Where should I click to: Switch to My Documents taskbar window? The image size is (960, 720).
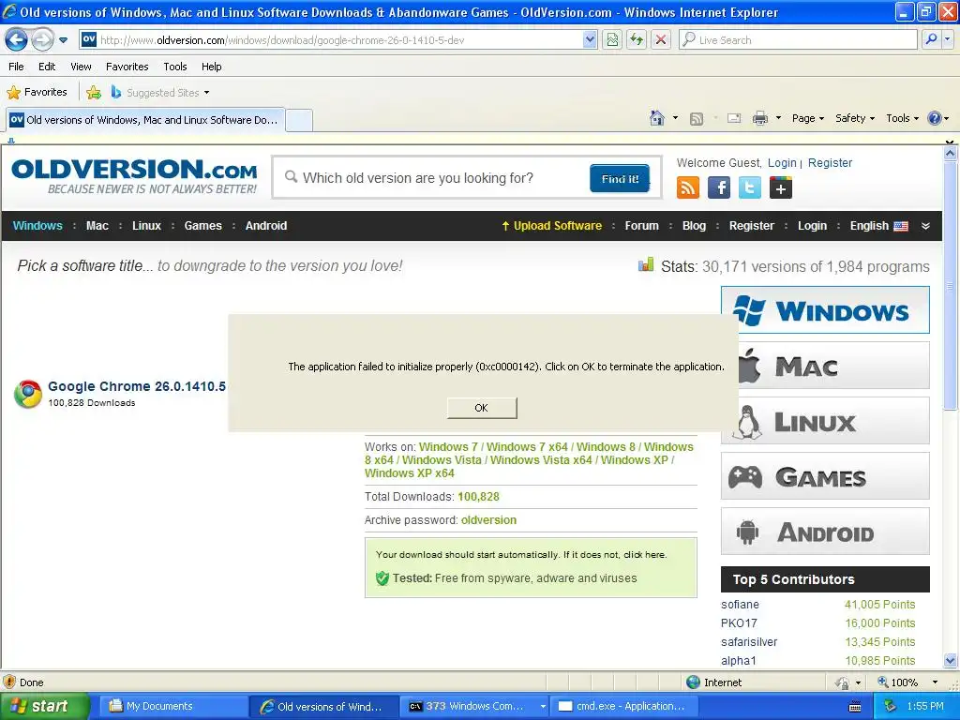(x=172, y=706)
